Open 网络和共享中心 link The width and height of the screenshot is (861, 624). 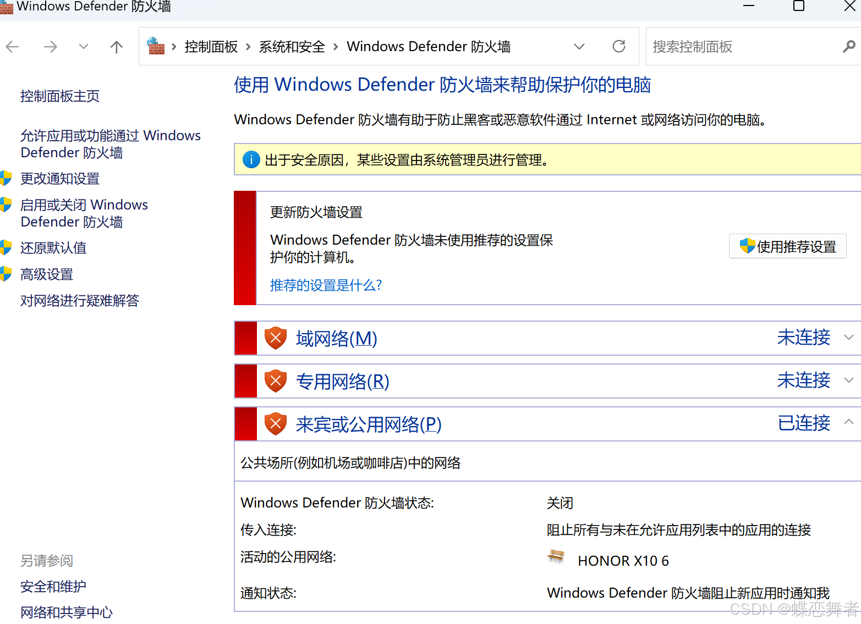67,612
